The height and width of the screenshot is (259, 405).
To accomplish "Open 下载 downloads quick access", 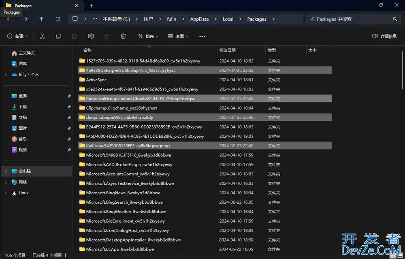I will 19,107.
